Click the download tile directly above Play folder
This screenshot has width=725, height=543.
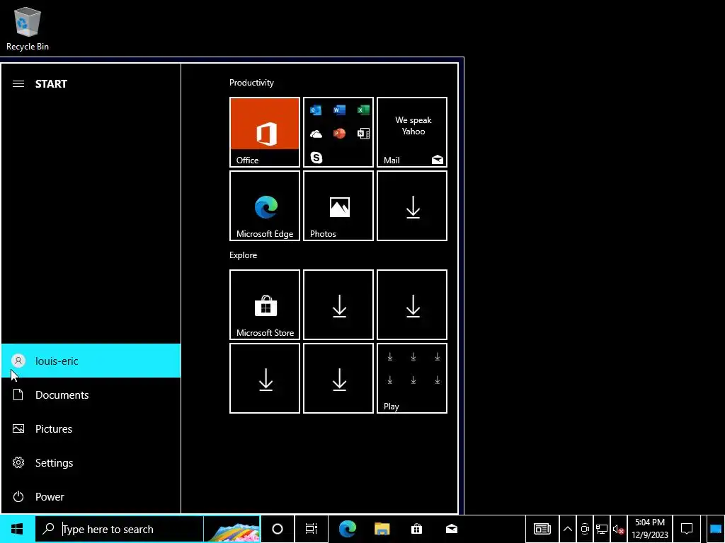click(x=412, y=305)
